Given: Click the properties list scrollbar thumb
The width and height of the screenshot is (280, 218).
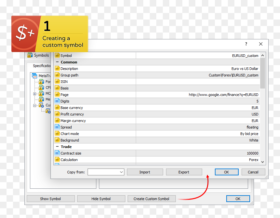Looking at the screenshot, I should point(262,73).
